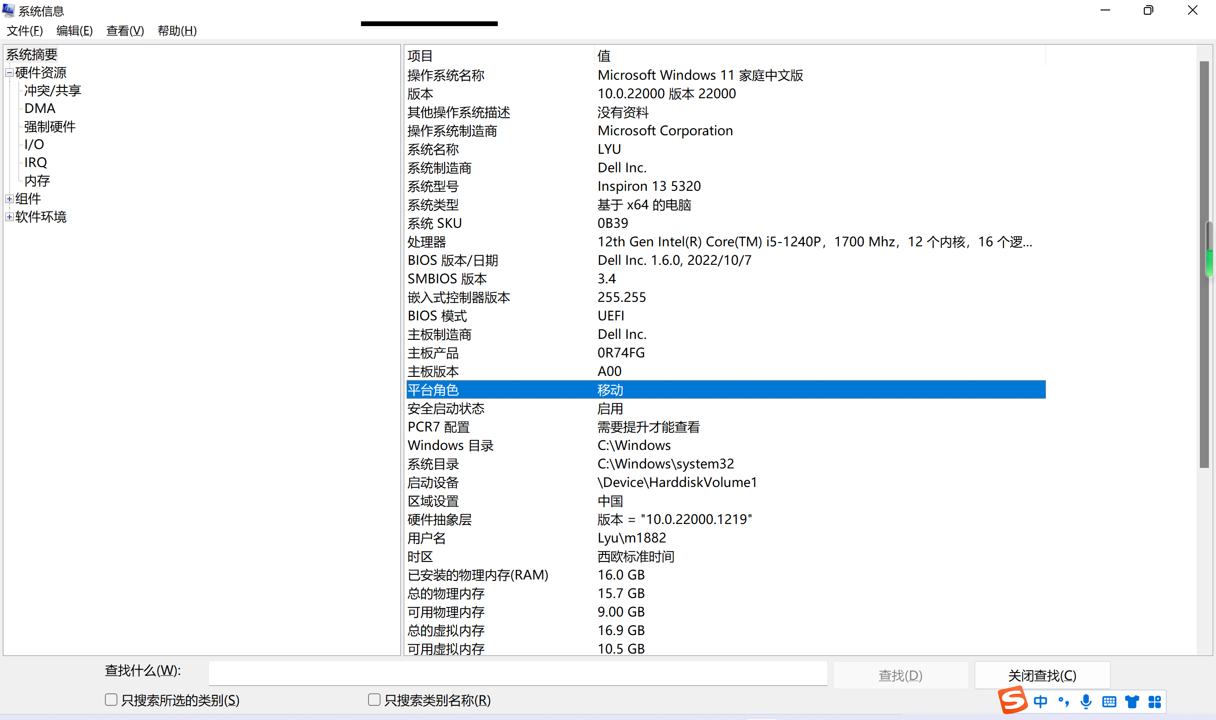Select IRQ tree item
Viewport: 1216px width, 720px height.
coord(36,162)
